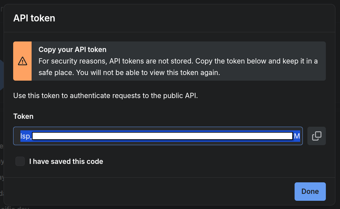Image resolution: width=340 pixels, height=209 pixels.
Task: Click the lsp_ prefix in token field
Action: tap(26, 136)
